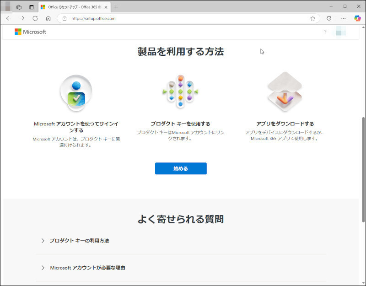Click the プロダクト キーに関連付けられます description text

click(x=76, y=142)
